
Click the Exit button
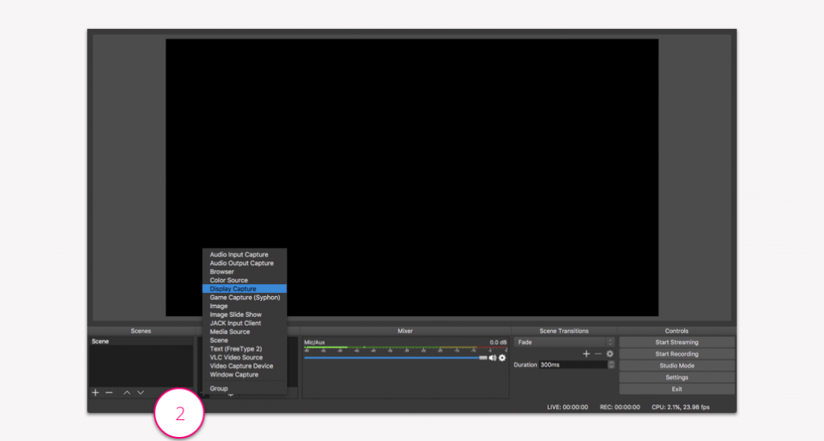[x=677, y=389]
